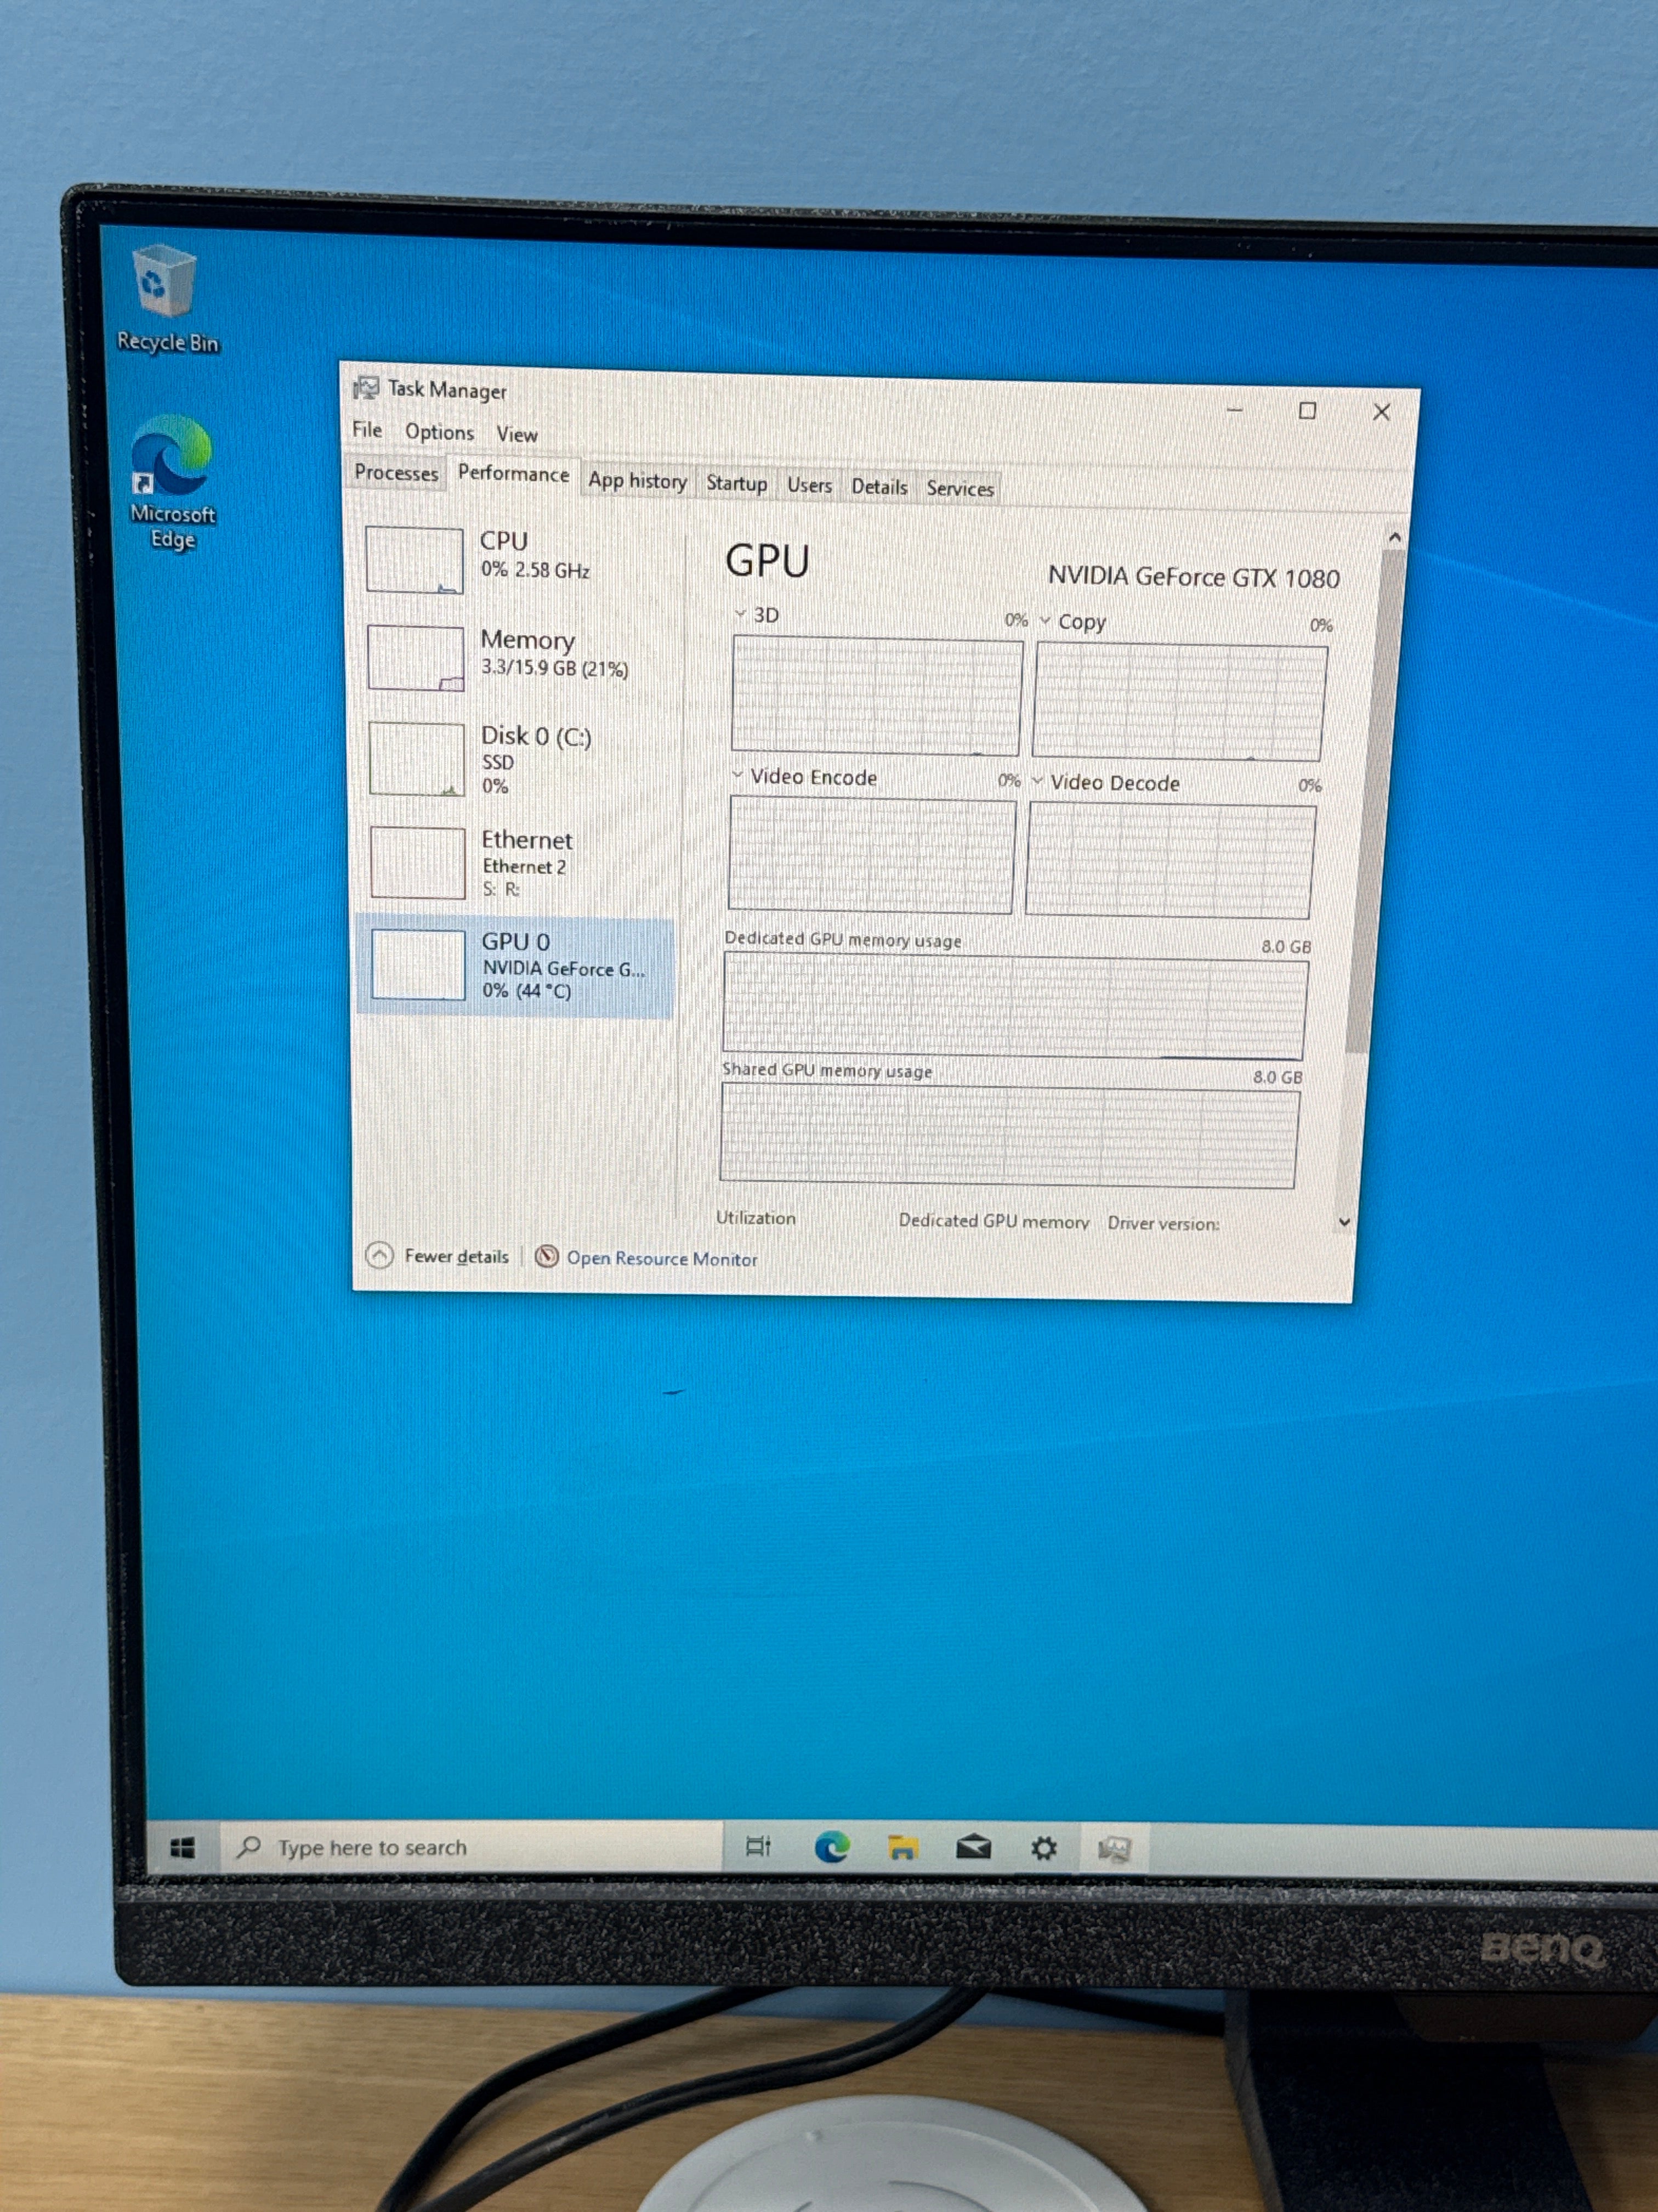
Task: Open the 3D engine graph dropdown
Action: (741, 613)
